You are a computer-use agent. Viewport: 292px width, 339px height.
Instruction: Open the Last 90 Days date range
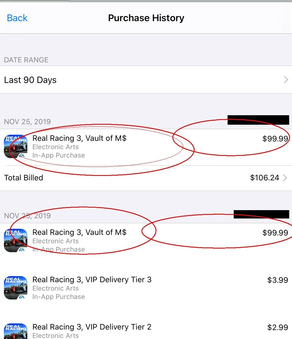point(30,80)
